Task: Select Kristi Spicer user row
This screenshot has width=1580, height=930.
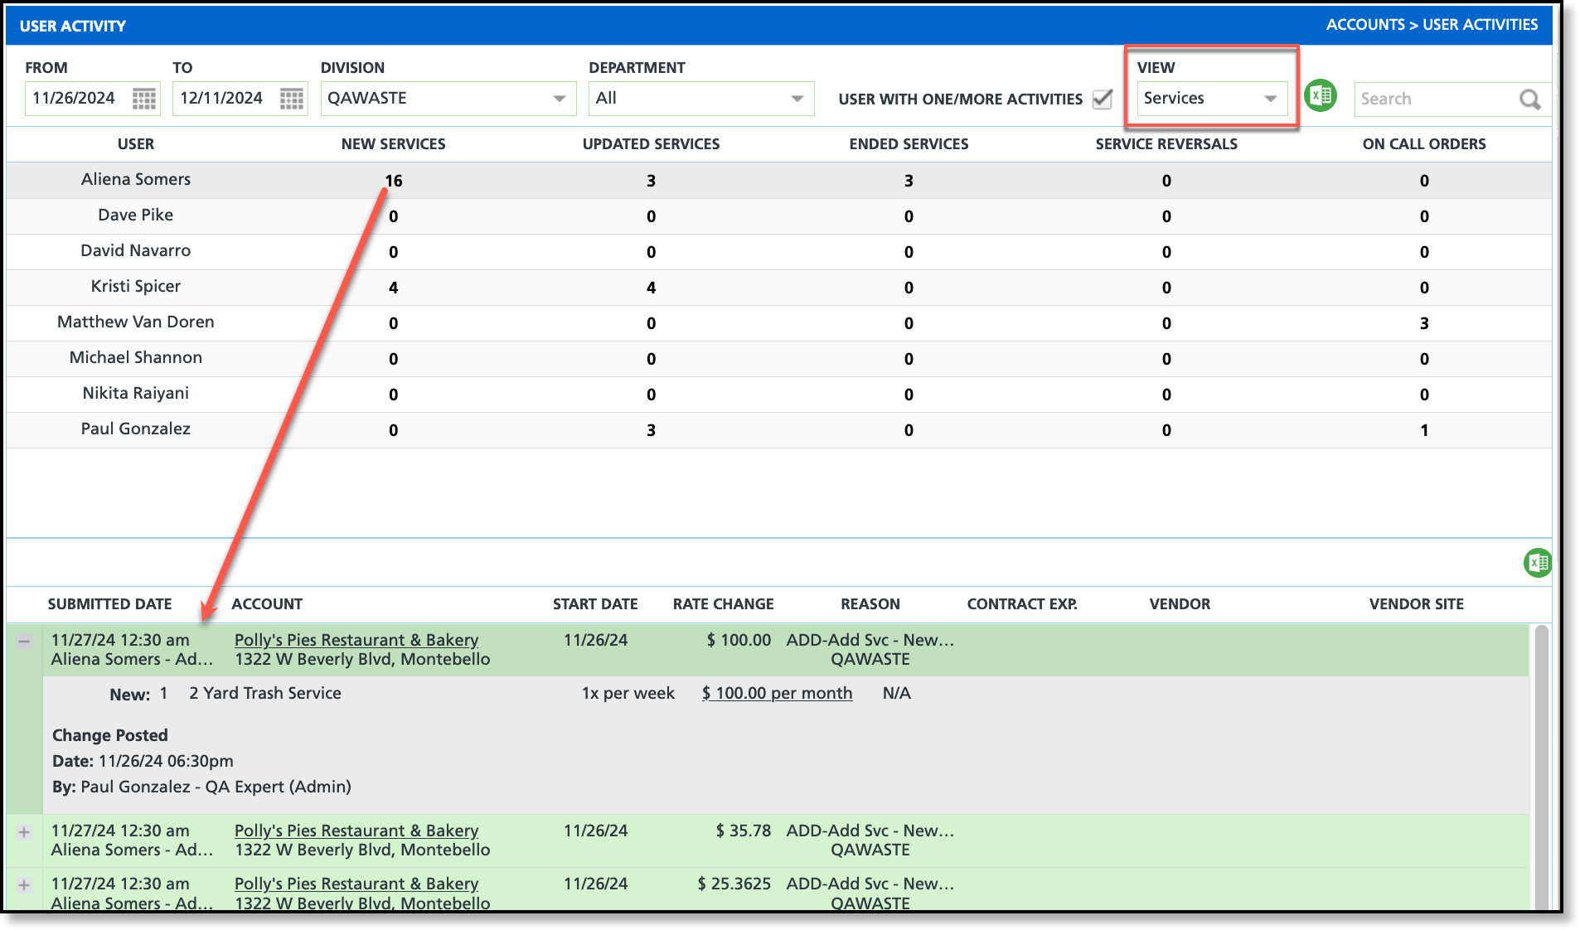Action: (x=779, y=287)
